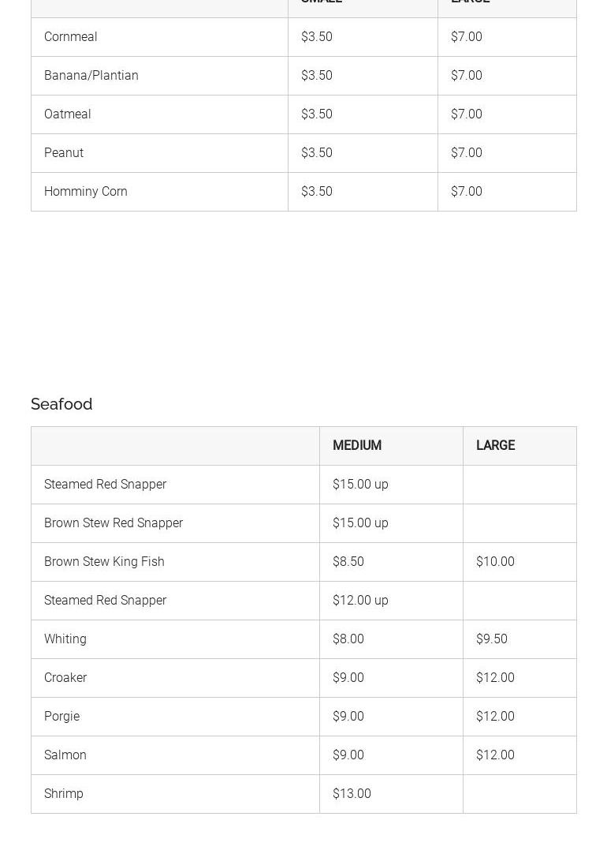Screen dimensions: 607x854
Task: Select the Porgie seafood entry
Action: (61, 717)
